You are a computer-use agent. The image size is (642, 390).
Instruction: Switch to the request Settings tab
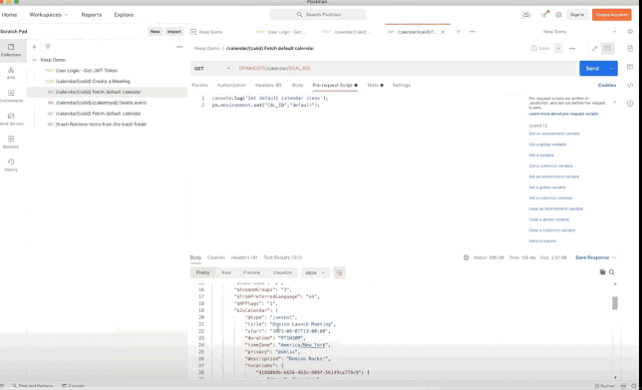tap(401, 85)
